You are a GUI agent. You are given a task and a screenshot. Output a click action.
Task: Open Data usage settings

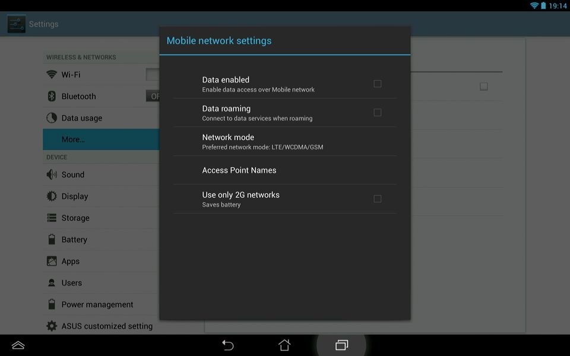pos(82,118)
